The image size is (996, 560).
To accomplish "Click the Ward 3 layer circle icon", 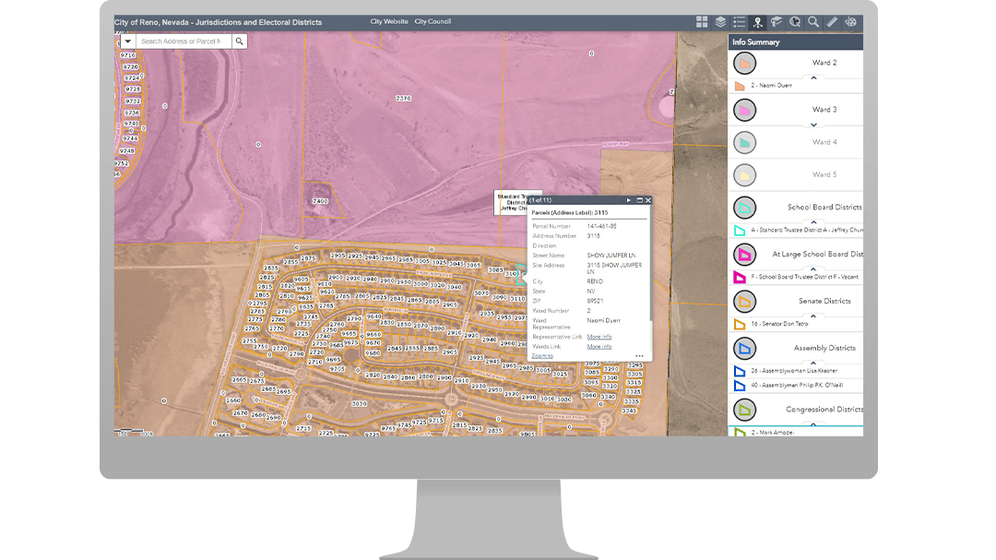I will [744, 110].
